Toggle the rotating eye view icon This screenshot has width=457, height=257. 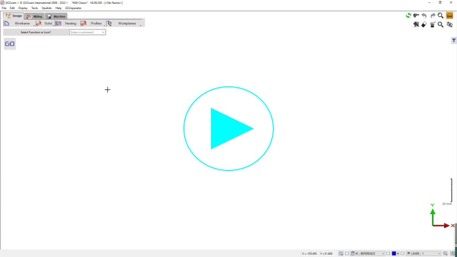(449, 25)
